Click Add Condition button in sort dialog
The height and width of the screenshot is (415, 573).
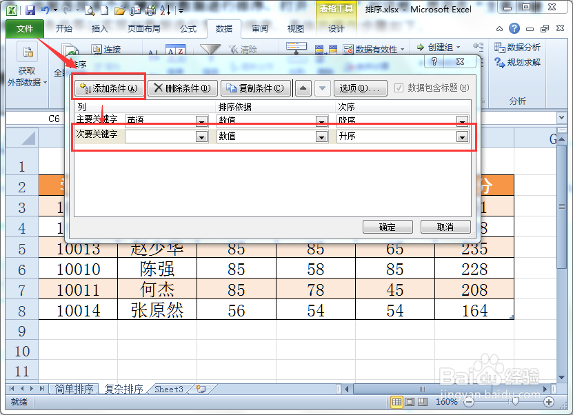[x=108, y=88]
